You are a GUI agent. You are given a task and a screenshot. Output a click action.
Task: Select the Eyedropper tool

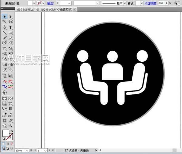click(5, 70)
